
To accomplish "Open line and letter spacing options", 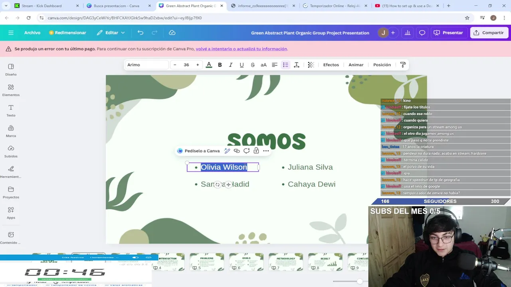I will coord(297,65).
